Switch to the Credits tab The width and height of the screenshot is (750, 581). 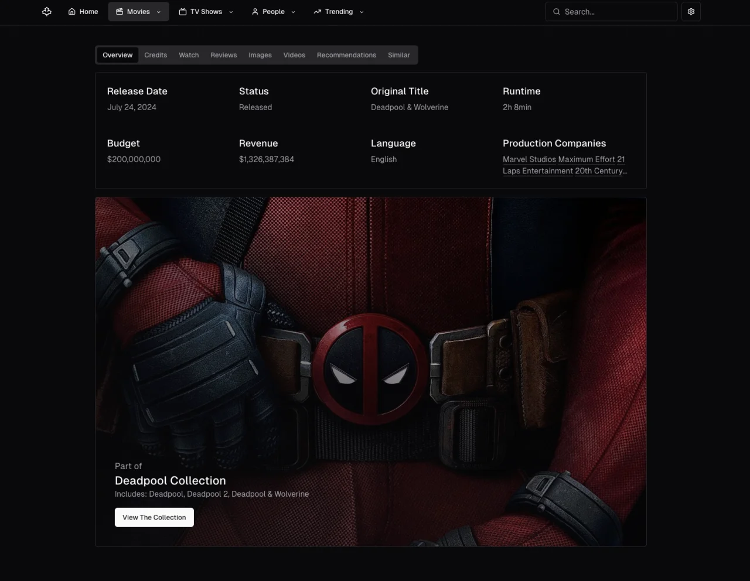(x=156, y=55)
